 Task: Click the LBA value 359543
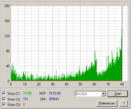54,99
